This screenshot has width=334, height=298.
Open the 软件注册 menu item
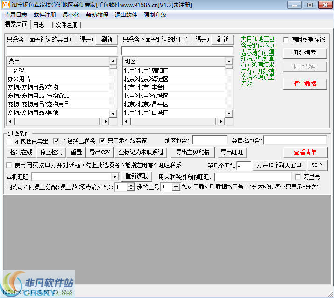tap(45, 15)
